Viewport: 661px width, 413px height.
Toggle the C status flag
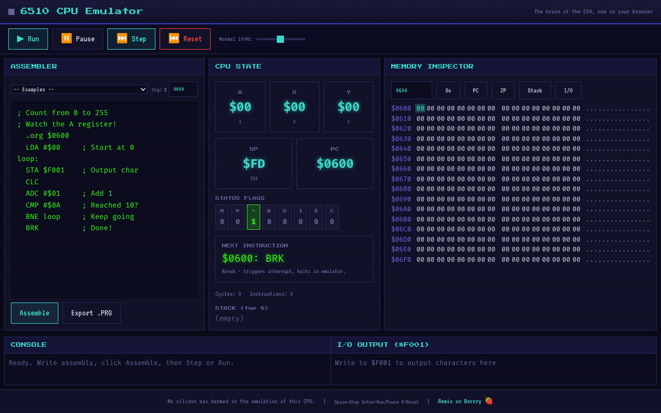(332, 217)
